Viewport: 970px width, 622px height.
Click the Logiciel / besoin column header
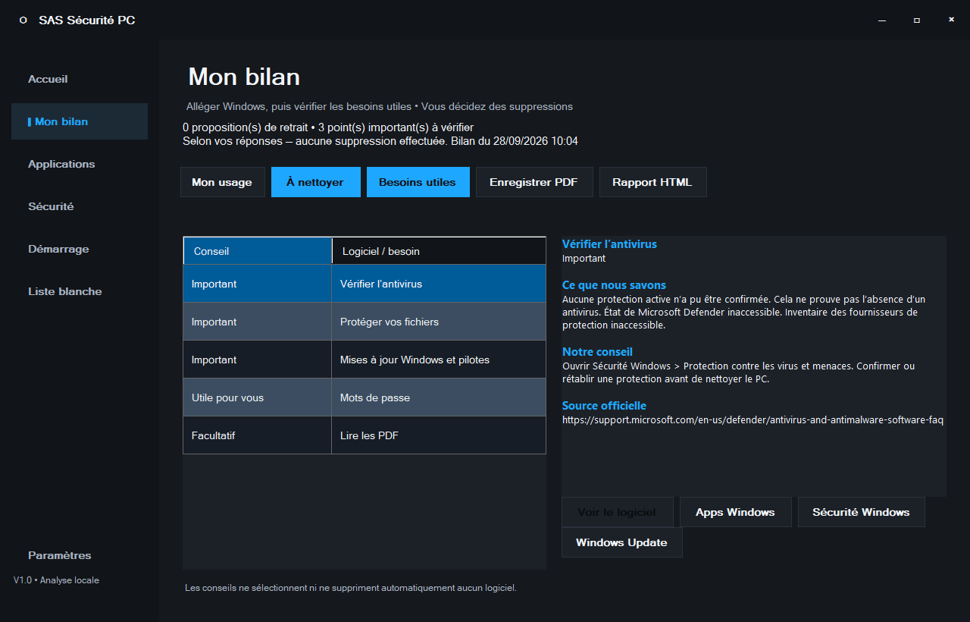pyautogui.click(x=439, y=251)
